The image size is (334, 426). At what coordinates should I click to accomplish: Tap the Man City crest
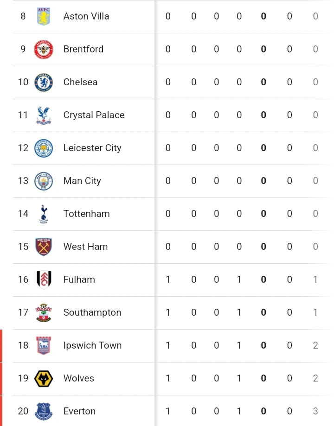(x=44, y=181)
